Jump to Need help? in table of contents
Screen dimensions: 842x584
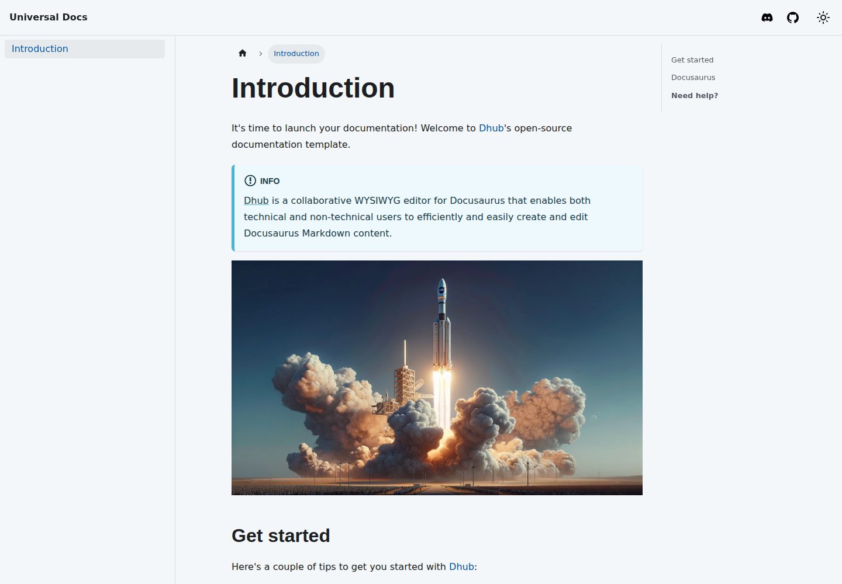click(695, 95)
